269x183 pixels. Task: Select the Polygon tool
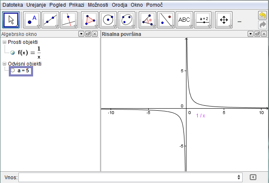click(89, 20)
